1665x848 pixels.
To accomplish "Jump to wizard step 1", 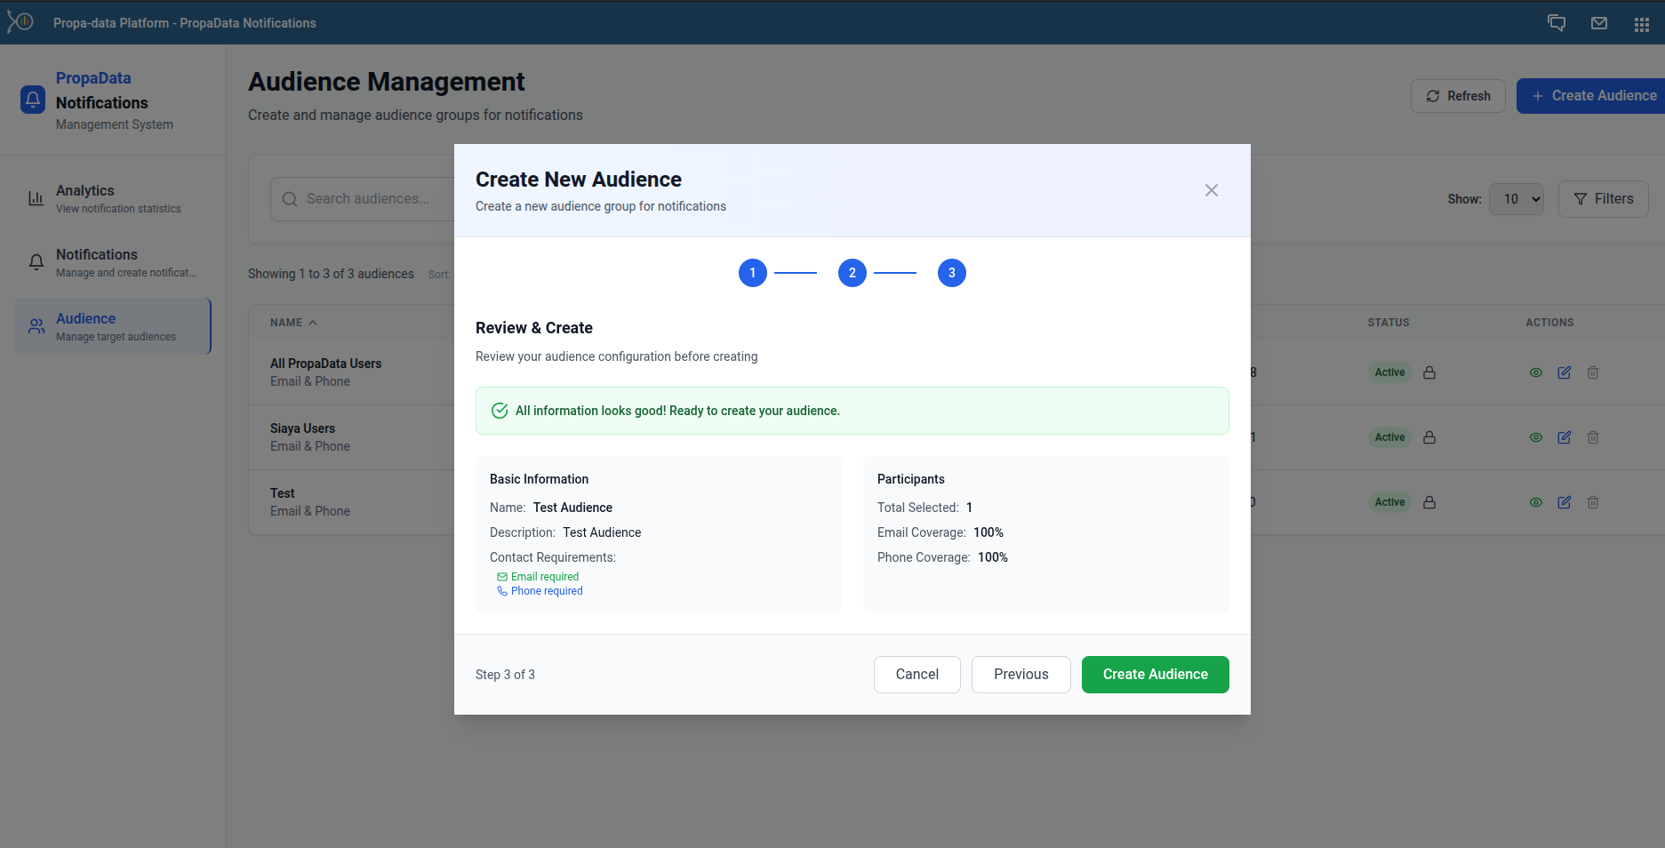I will click(752, 272).
